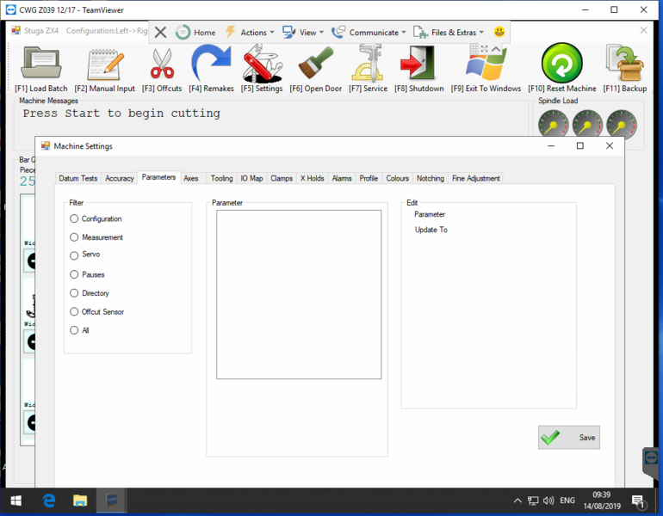663x516 pixels.
Task: Click the network icon in system tray
Action: pos(533,501)
